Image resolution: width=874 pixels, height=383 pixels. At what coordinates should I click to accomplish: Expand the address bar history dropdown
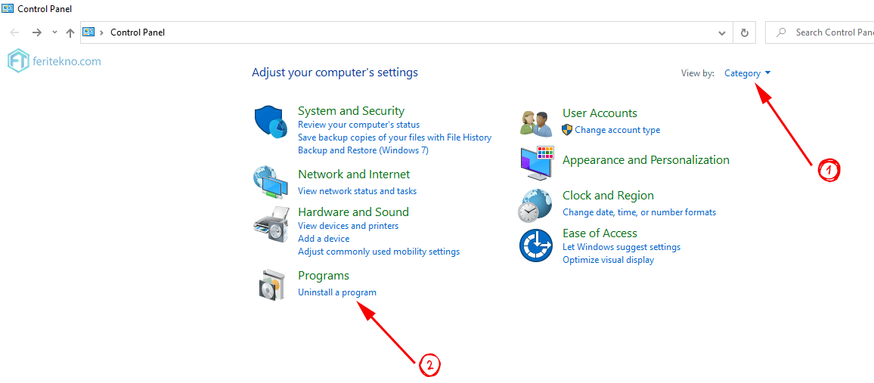pos(722,32)
